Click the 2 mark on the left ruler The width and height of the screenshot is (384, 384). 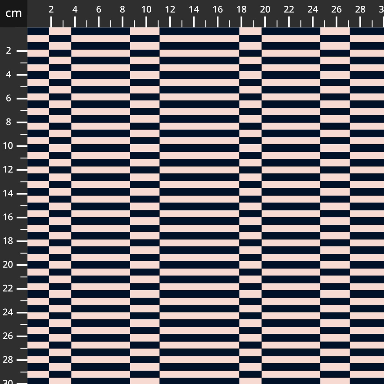click(x=9, y=51)
